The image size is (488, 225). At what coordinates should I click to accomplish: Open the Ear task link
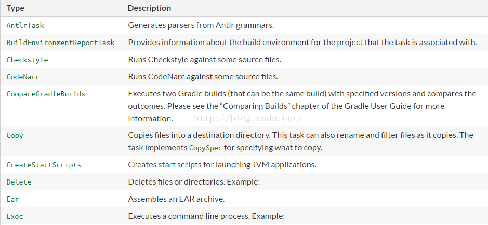pos(12,199)
